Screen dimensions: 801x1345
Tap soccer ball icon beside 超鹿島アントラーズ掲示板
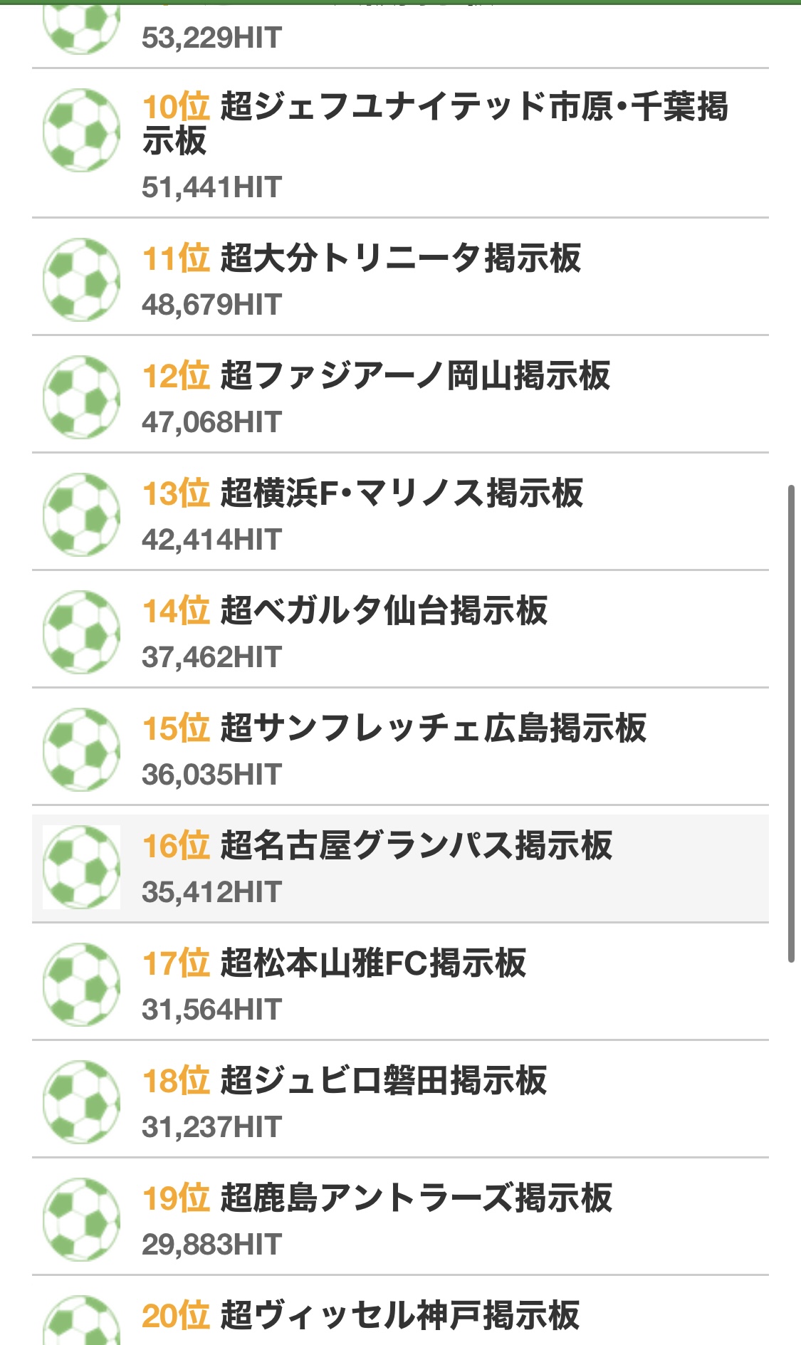(81, 1219)
